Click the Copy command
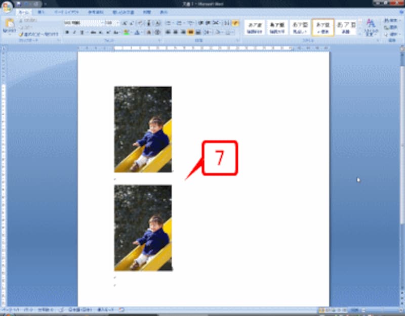Image resolution: width=405 pixels, height=316 pixels. 26,27
